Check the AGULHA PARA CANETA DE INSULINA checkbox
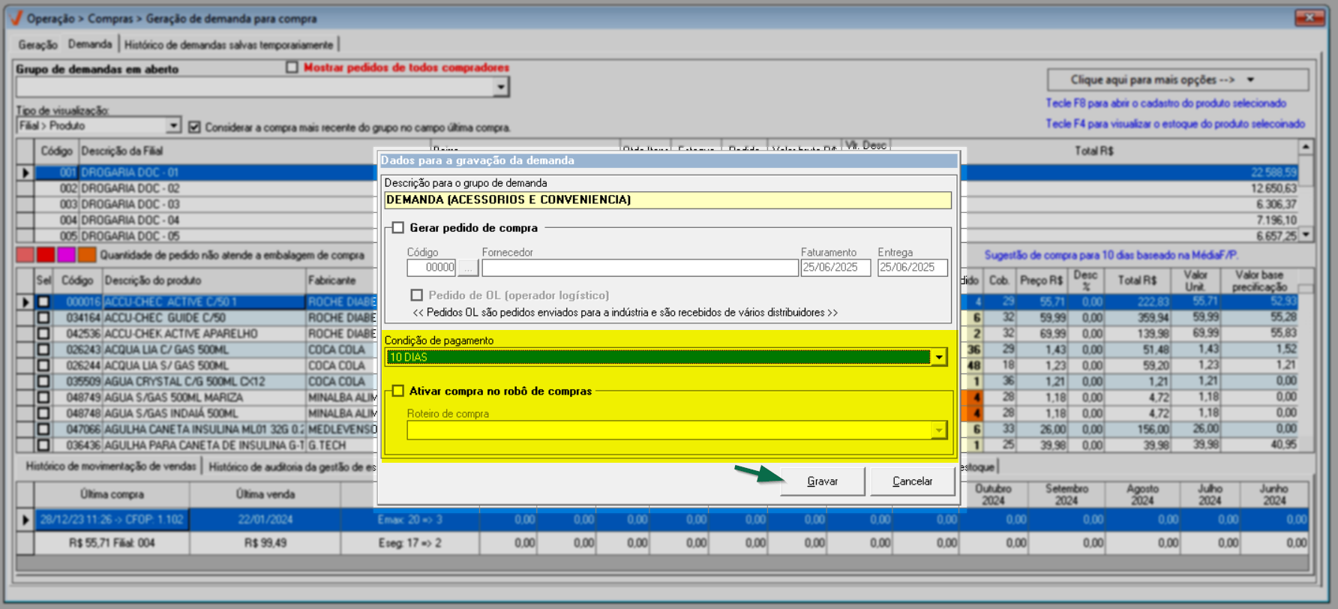 pyautogui.click(x=43, y=445)
